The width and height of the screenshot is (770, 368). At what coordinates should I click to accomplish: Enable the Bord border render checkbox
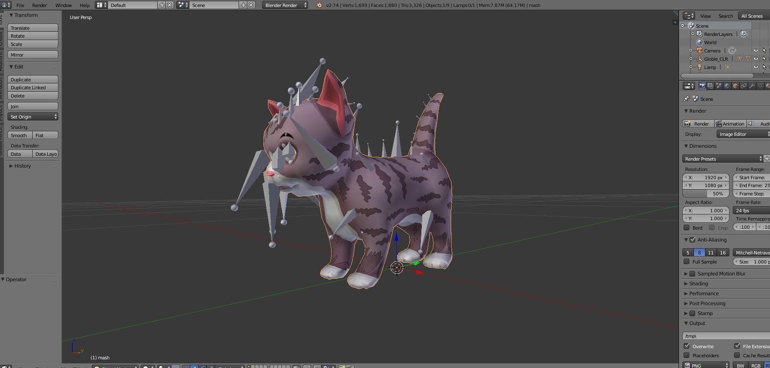[687, 228]
